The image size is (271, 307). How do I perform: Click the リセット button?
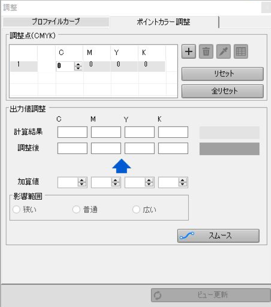pos(222,74)
